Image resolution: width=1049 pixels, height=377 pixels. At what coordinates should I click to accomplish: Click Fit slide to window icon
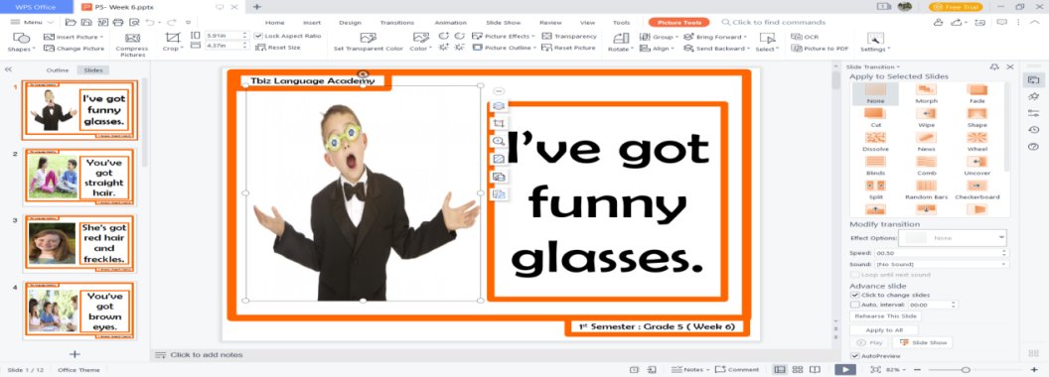click(876, 370)
